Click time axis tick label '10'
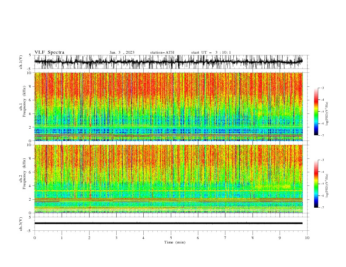 [307, 238]
